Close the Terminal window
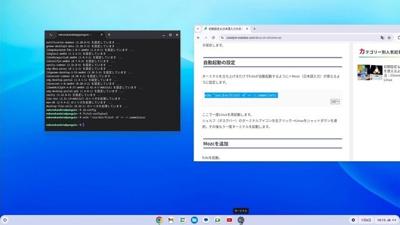The width and height of the screenshot is (400, 225). click(x=177, y=35)
